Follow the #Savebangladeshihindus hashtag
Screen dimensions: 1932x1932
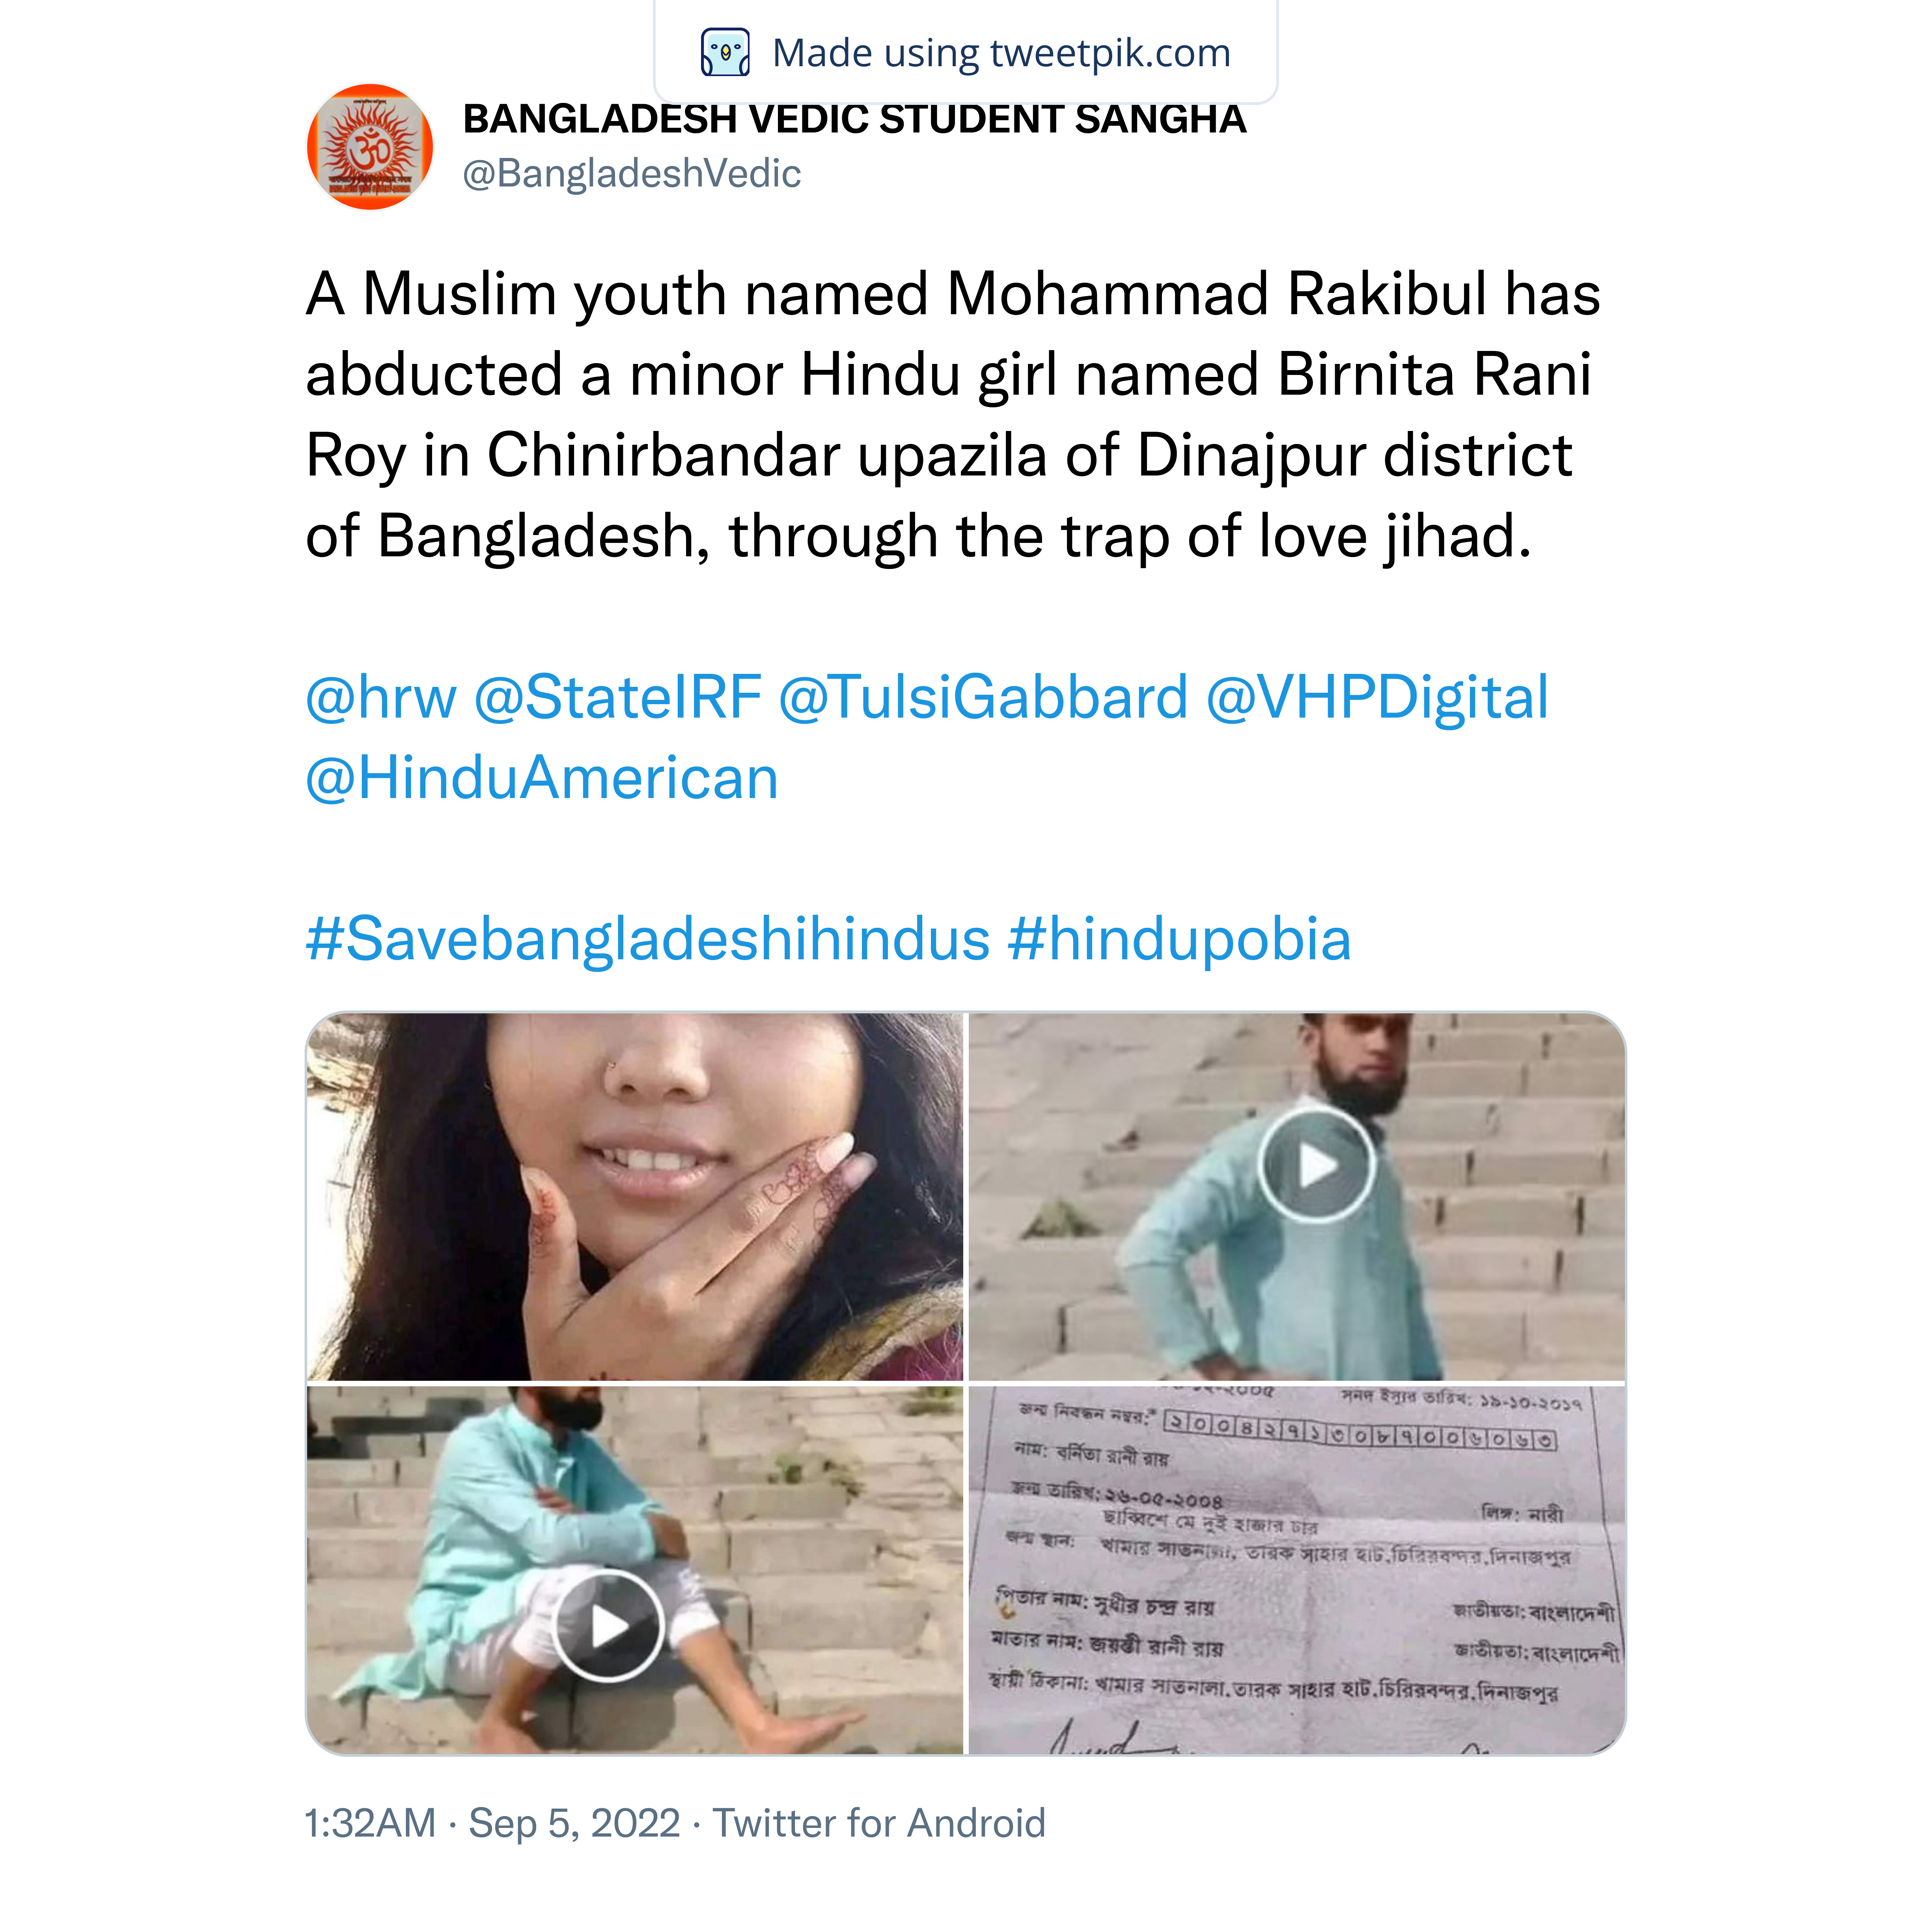[x=648, y=940]
